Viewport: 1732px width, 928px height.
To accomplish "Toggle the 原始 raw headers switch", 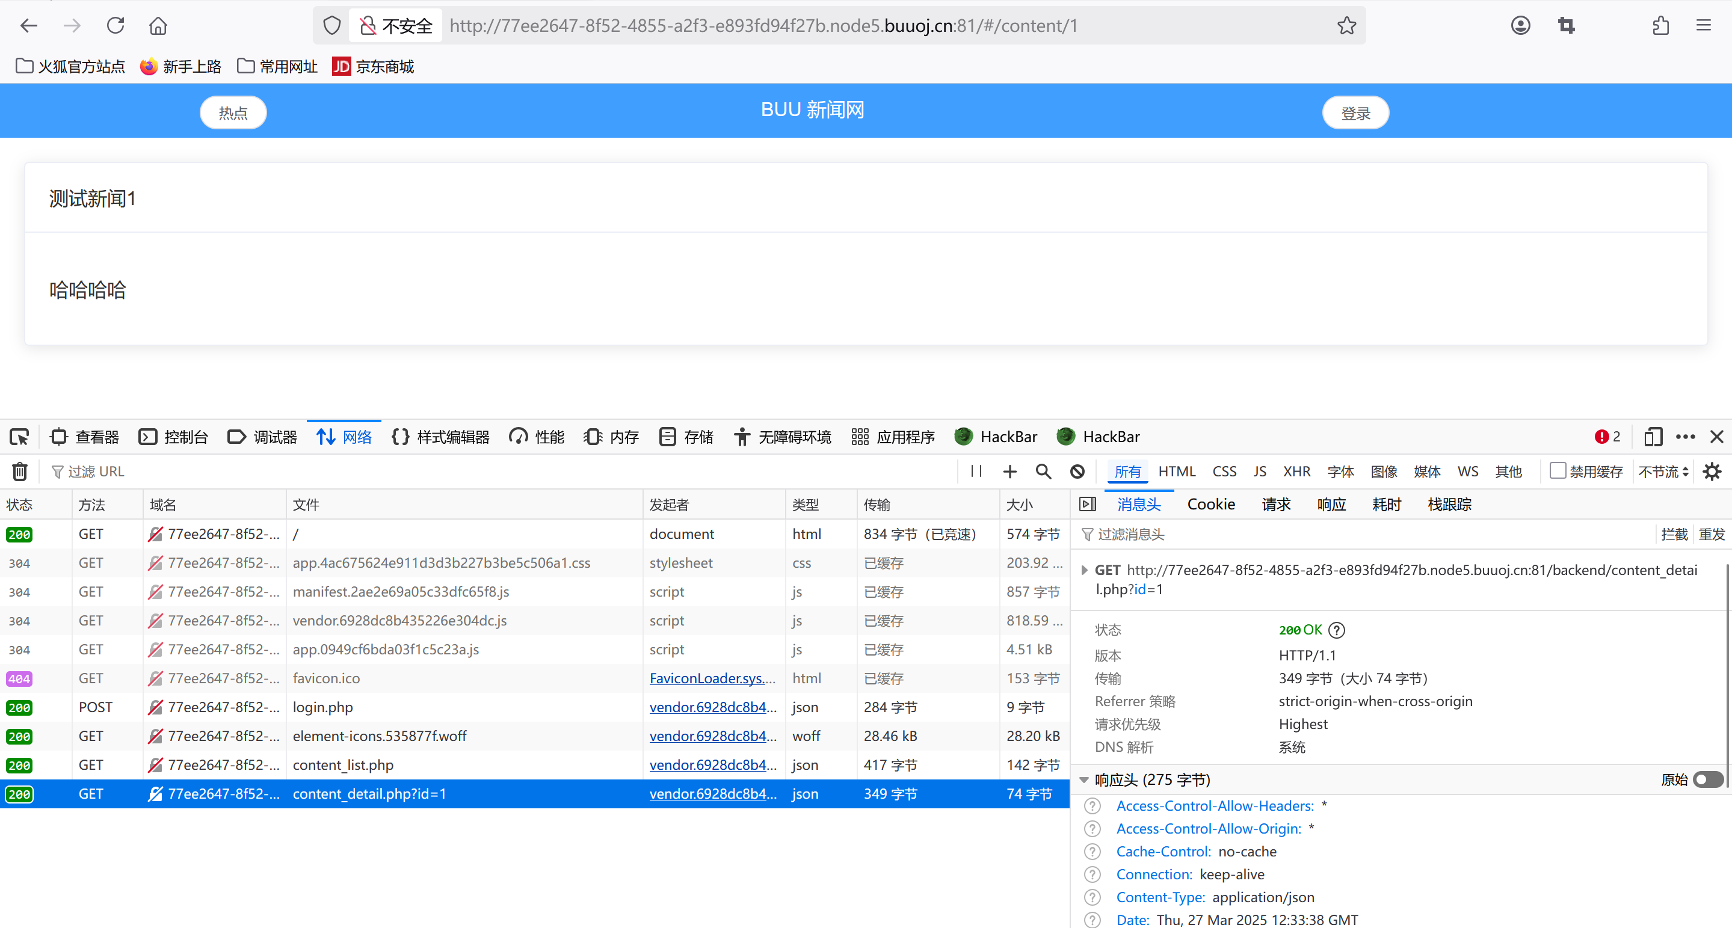I will click(1708, 779).
